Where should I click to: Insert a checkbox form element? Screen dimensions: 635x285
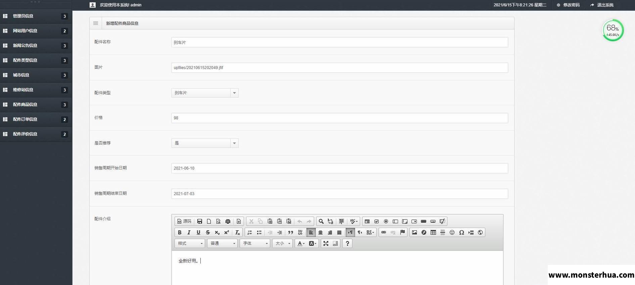pyautogui.click(x=377, y=221)
